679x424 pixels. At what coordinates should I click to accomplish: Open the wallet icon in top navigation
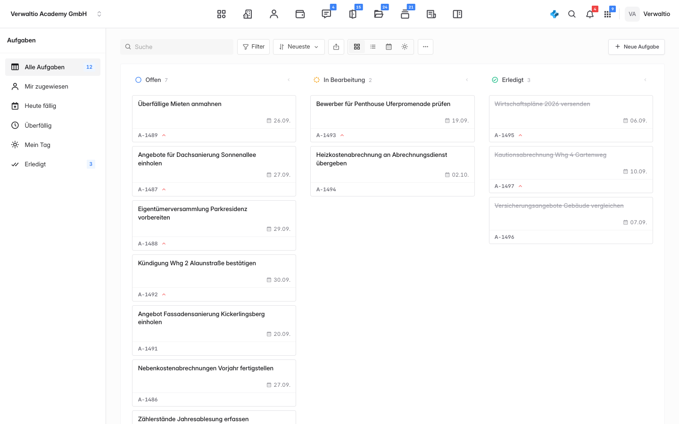300,14
